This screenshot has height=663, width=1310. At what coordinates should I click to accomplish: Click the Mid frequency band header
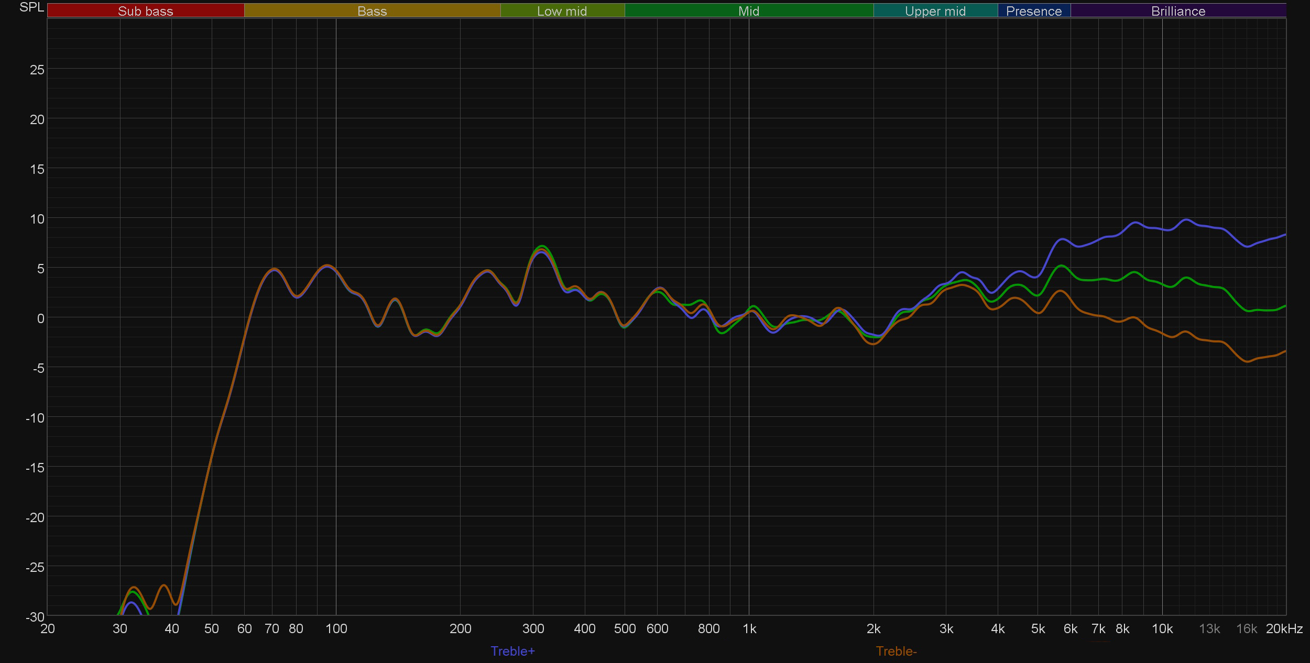click(748, 11)
